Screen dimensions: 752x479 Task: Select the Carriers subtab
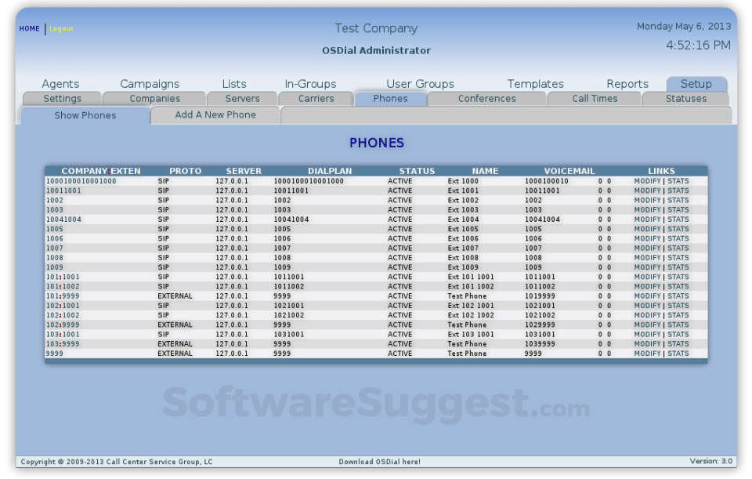pyautogui.click(x=316, y=98)
